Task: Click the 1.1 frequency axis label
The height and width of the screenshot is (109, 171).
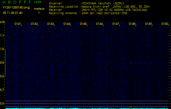Action: 2,35
